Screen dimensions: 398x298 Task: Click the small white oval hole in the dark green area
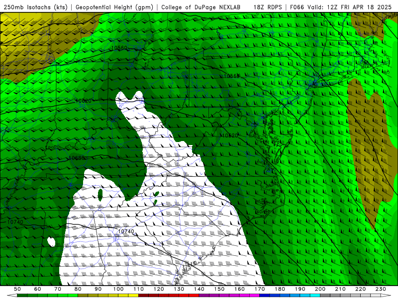click(51, 242)
